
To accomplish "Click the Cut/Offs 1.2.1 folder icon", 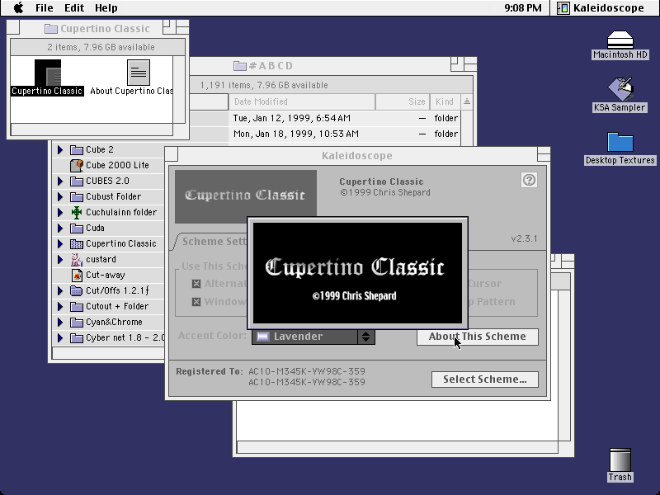I will (77, 291).
